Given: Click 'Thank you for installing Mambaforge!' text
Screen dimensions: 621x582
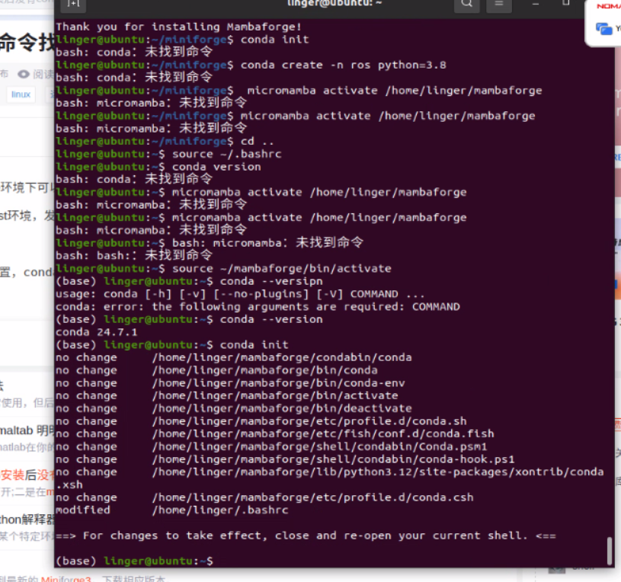Looking at the screenshot, I should (178, 27).
